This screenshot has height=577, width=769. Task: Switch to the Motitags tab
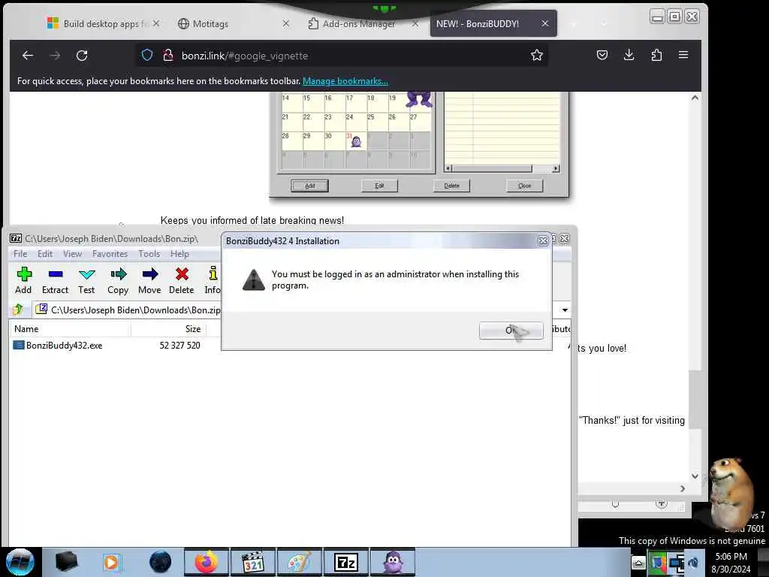click(233, 23)
